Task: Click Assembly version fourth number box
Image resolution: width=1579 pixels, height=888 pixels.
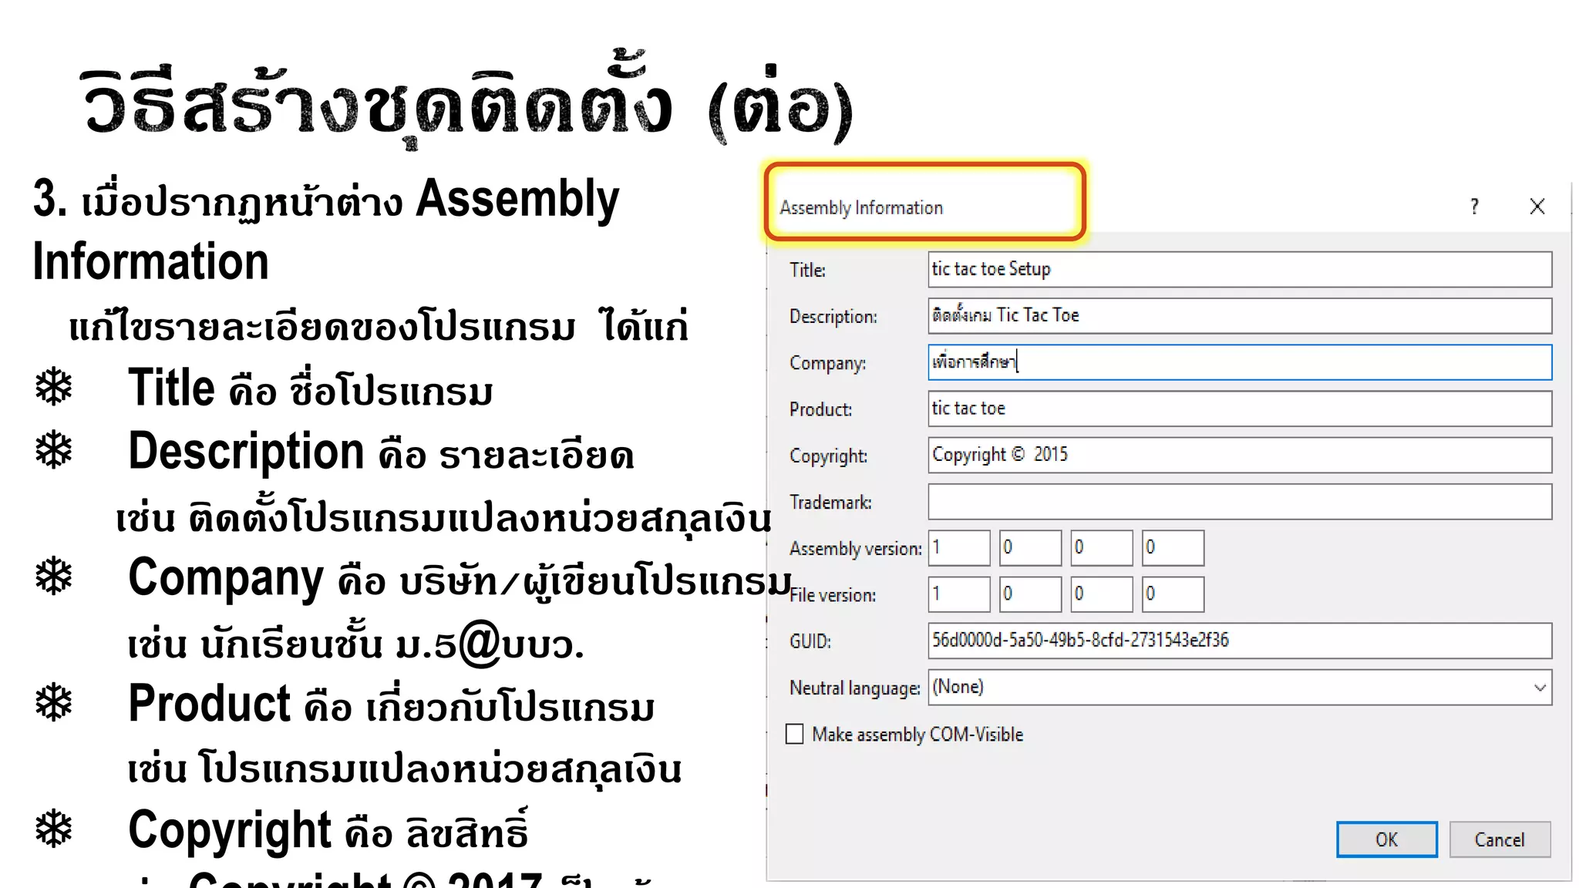Action: coord(1173,548)
